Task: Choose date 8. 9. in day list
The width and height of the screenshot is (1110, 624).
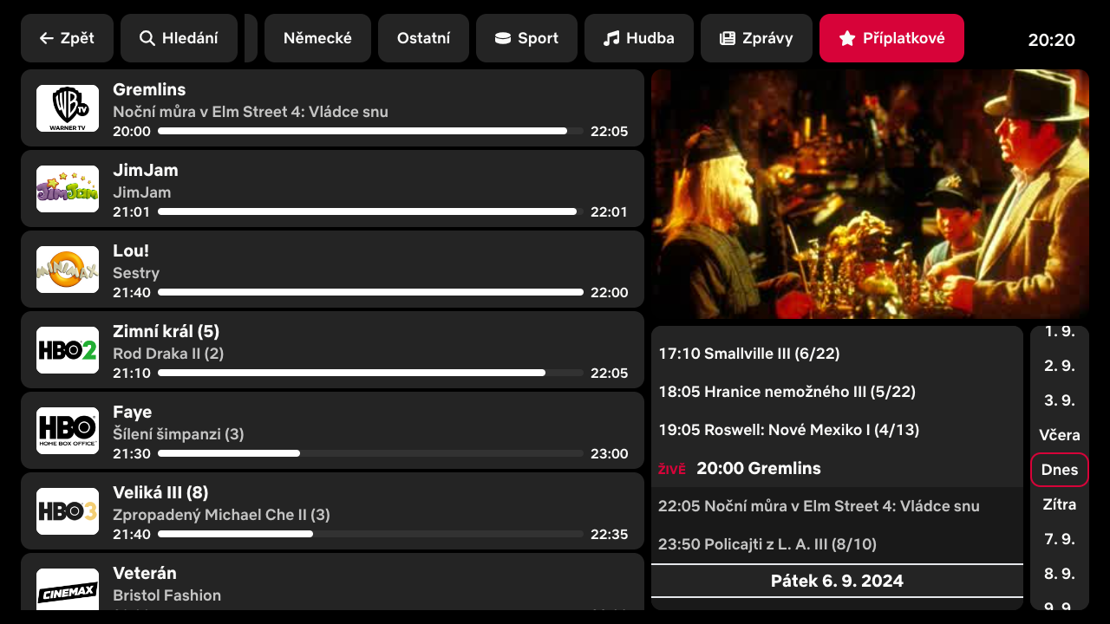Action: pos(1060,574)
